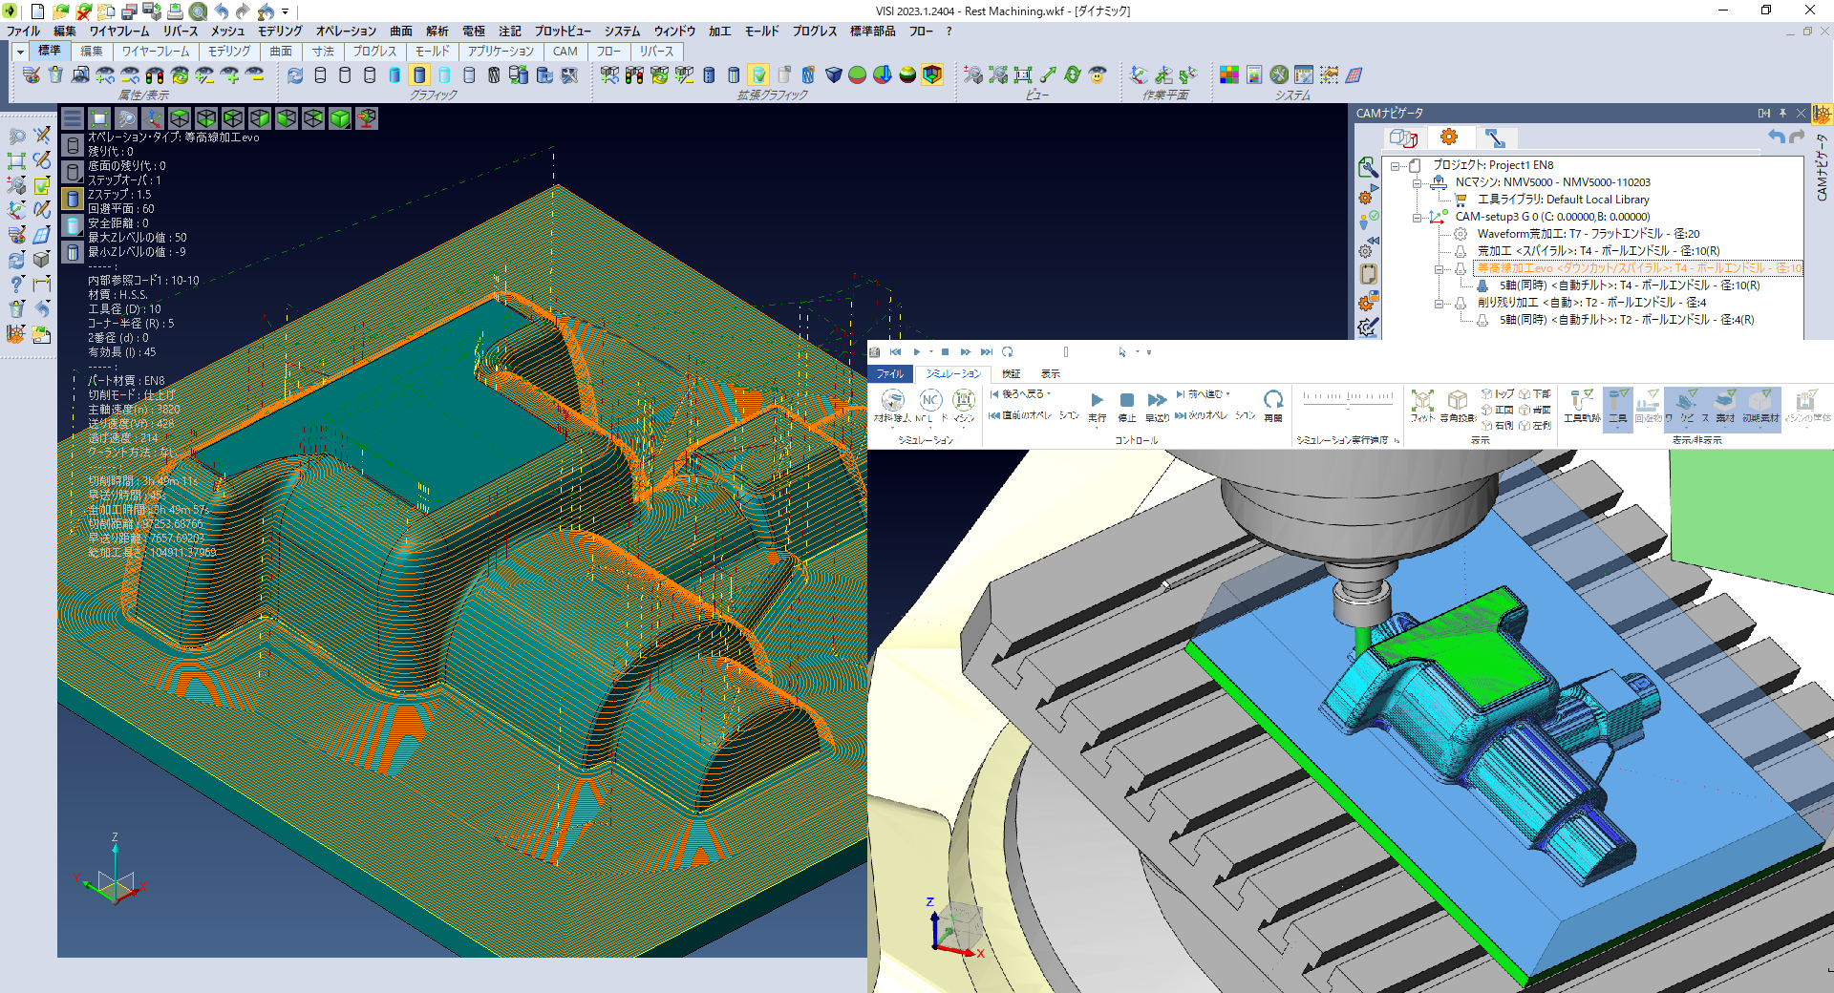1834x993 pixels.
Task: Select Back (背面) view in simulation
Action: click(x=1535, y=410)
